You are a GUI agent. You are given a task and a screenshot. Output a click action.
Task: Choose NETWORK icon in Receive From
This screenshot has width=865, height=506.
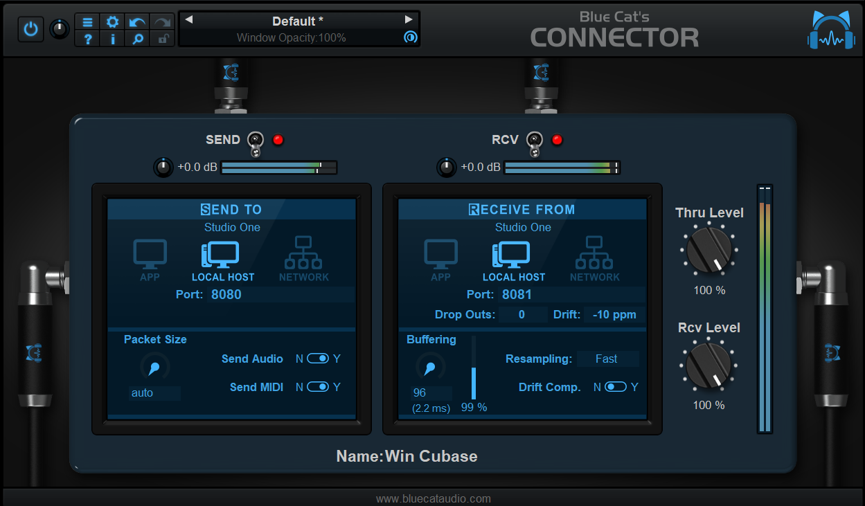(x=595, y=259)
